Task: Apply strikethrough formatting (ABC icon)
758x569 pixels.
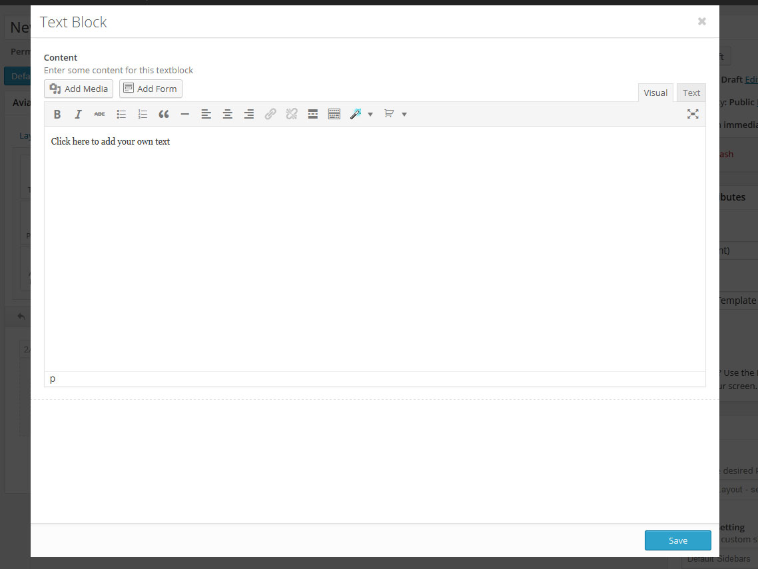Action: (x=100, y=114)
